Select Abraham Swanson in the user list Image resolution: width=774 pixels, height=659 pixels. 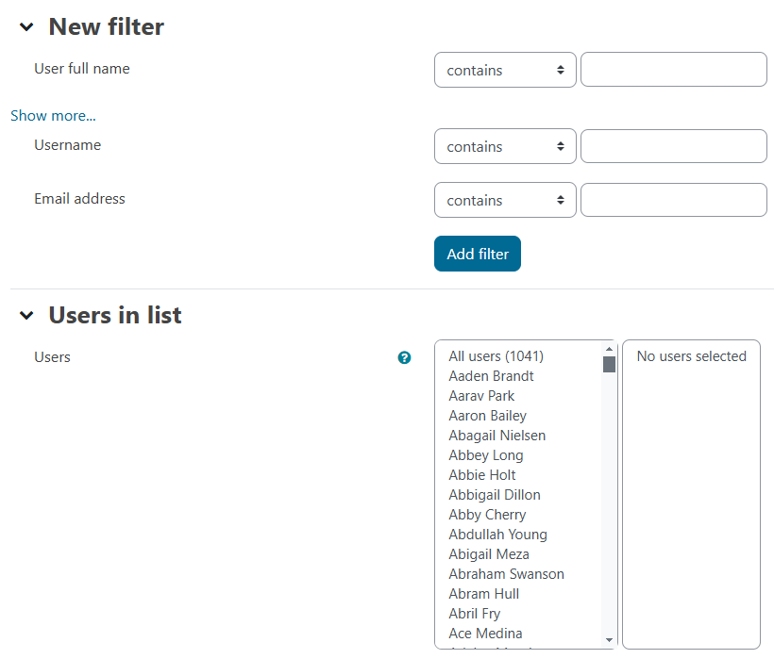point(507,574)
